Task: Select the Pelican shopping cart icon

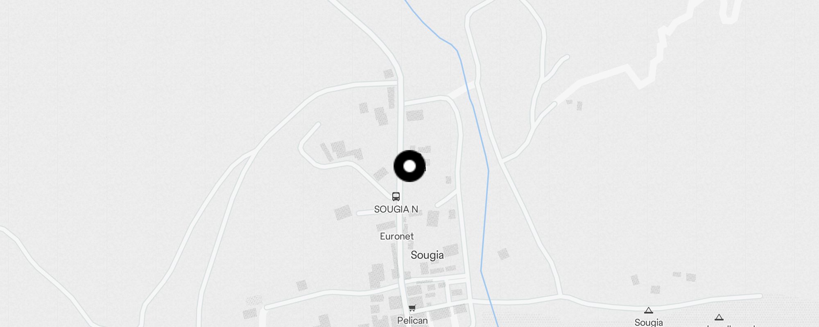Action: [x=412, y=308]
